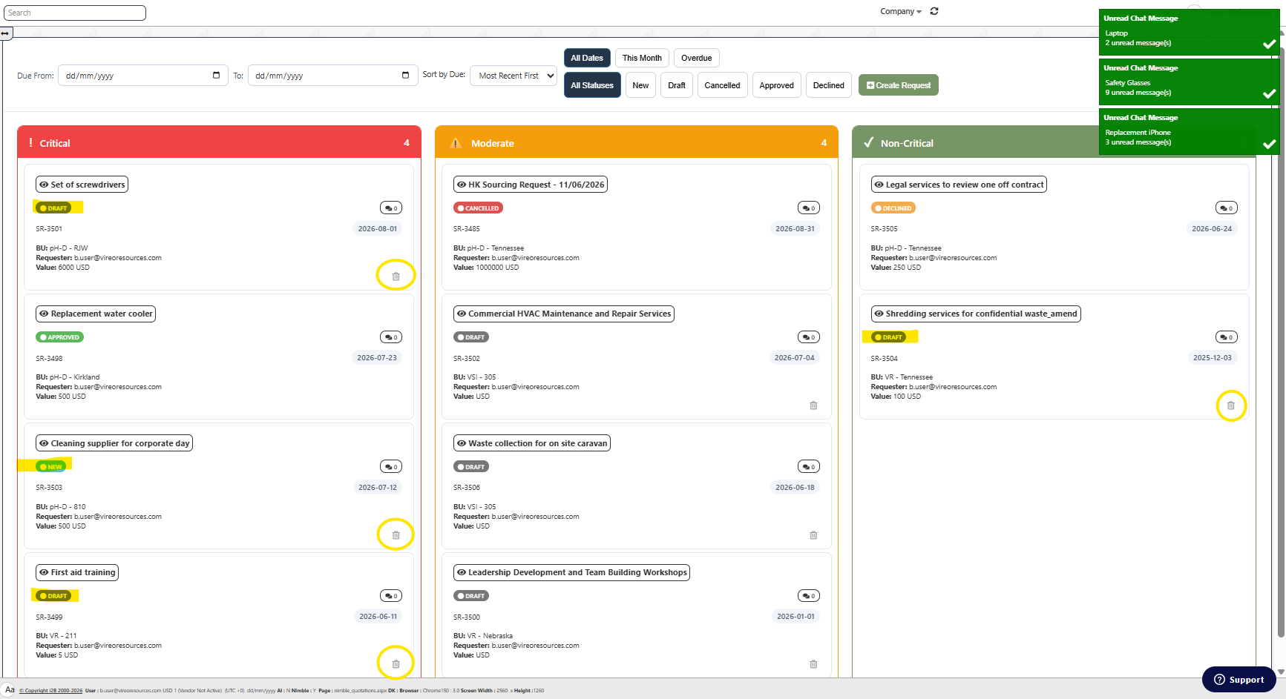
Task: Click trash icon on First aid training card
Action: tap(396, 663)
